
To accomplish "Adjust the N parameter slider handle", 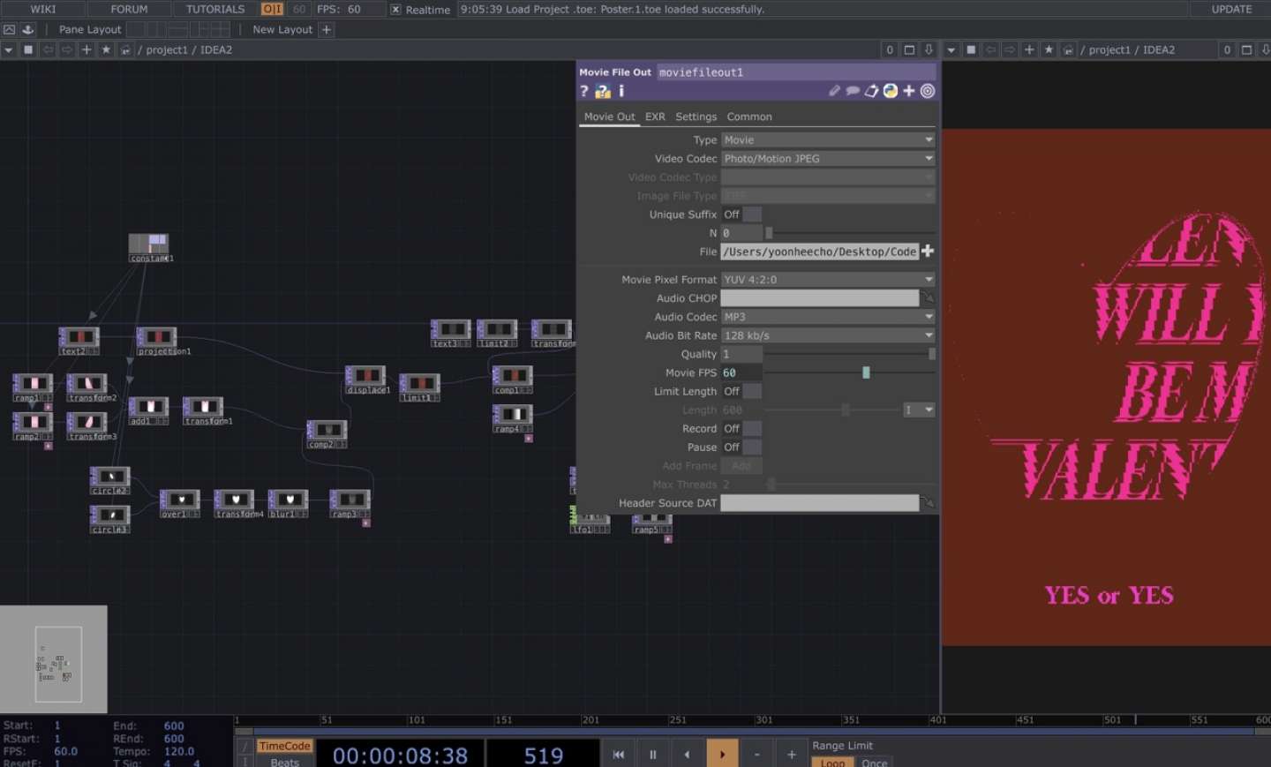I will click(769, 233).
